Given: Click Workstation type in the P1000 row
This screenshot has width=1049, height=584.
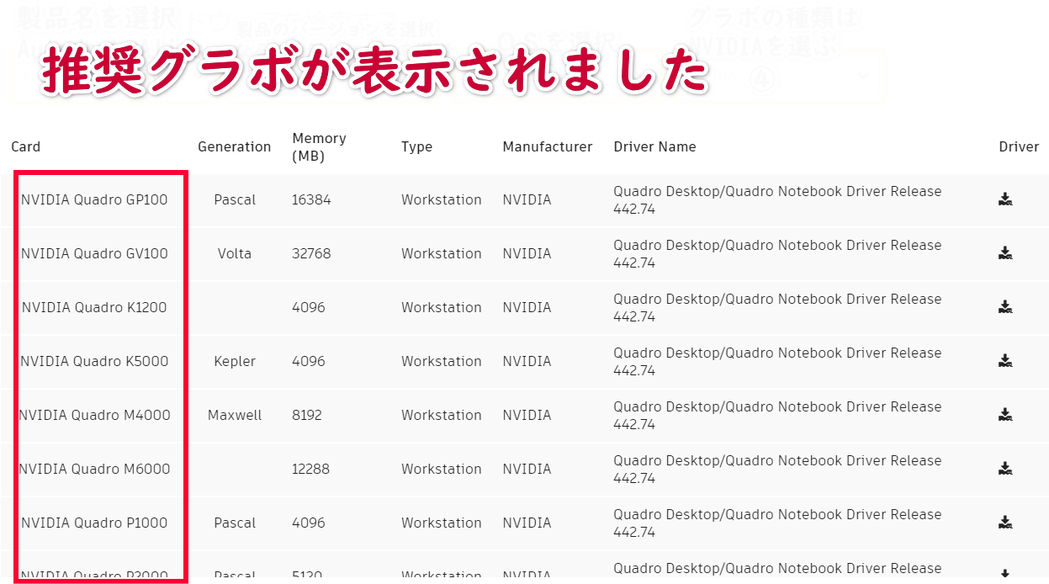Looking at the screenshot, I should (x=442, y=523).
